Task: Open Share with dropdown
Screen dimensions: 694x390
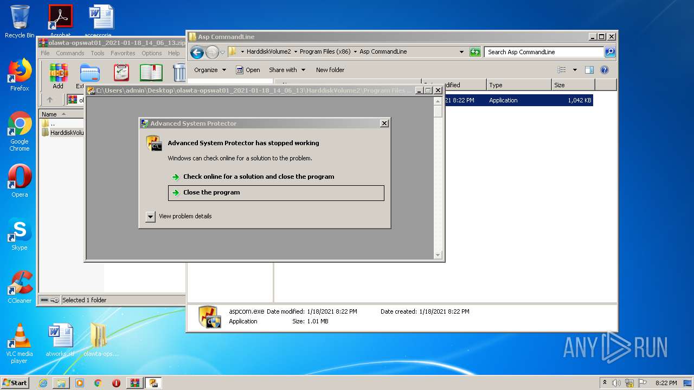Action: [287, 70]
